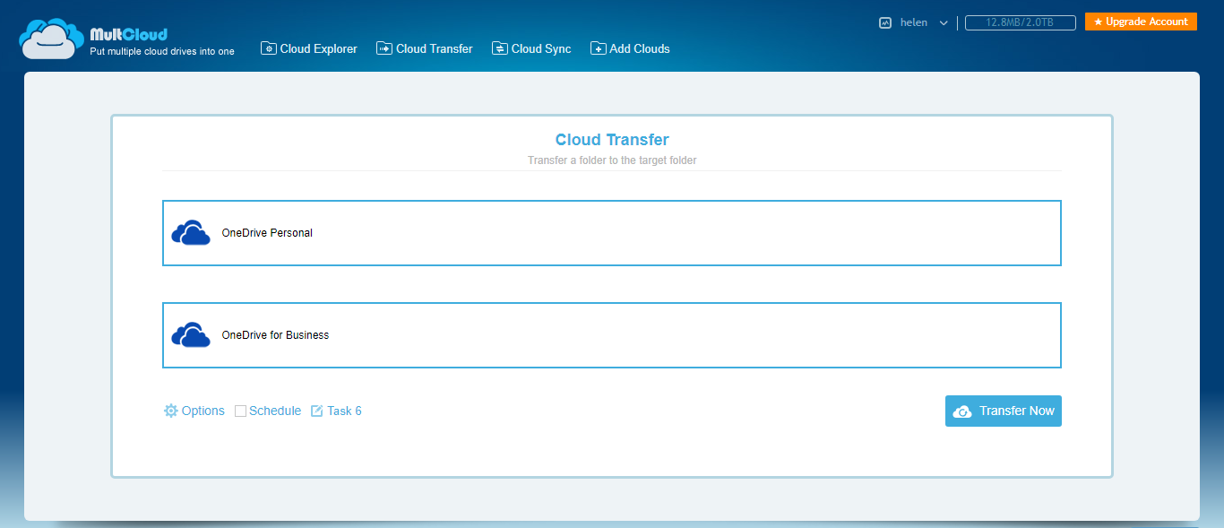Select the OneDrive Personal source box
Screen dimensions: 1224x528
pos(612,233)
